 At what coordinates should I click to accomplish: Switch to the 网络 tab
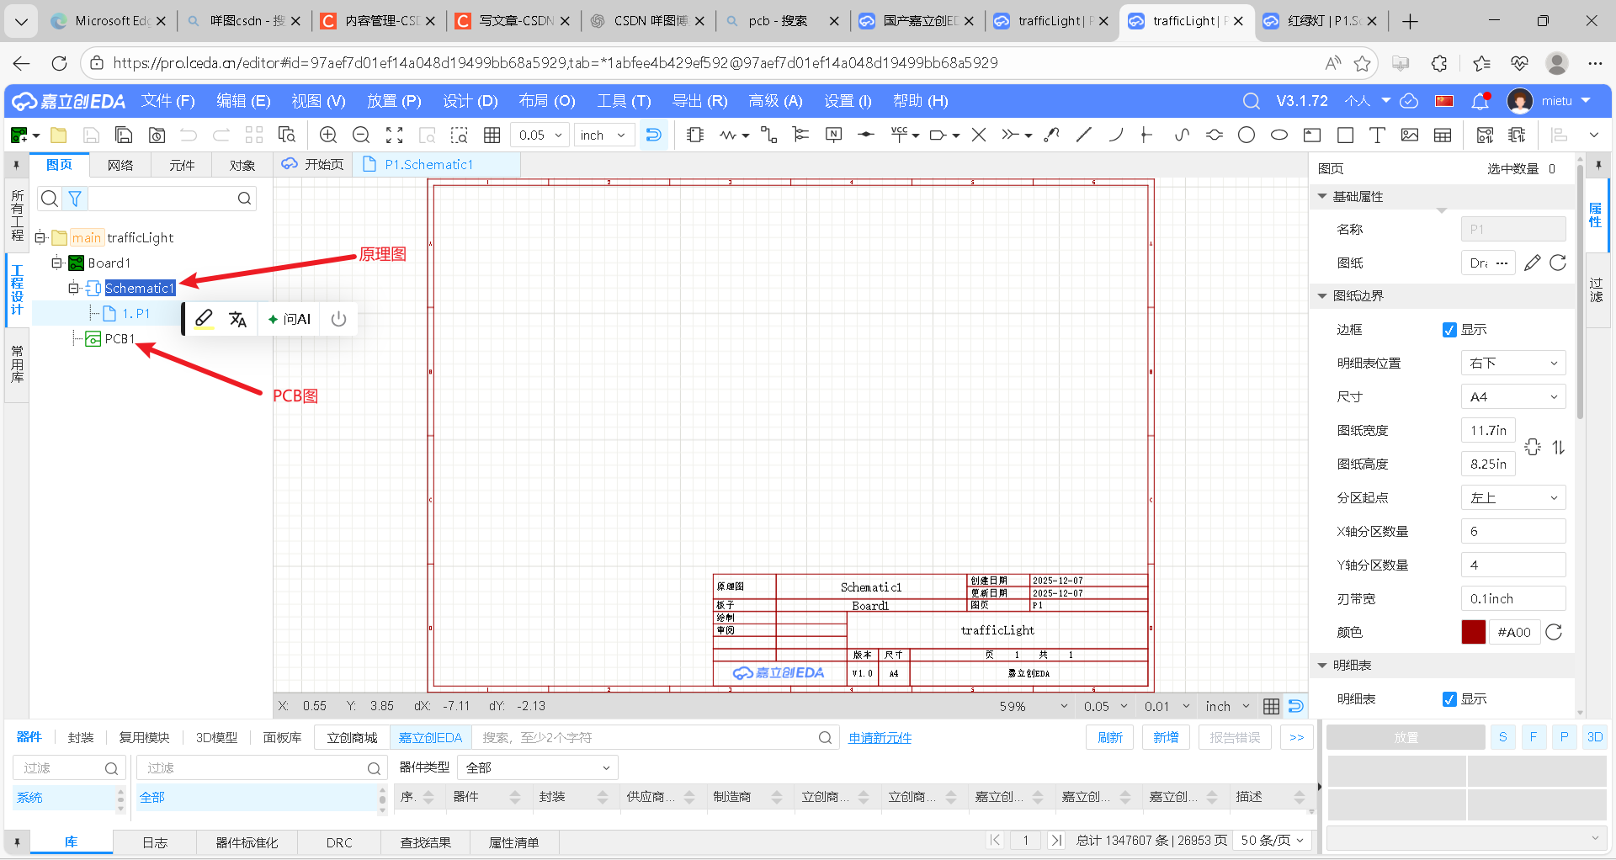(x=120, y=165)
